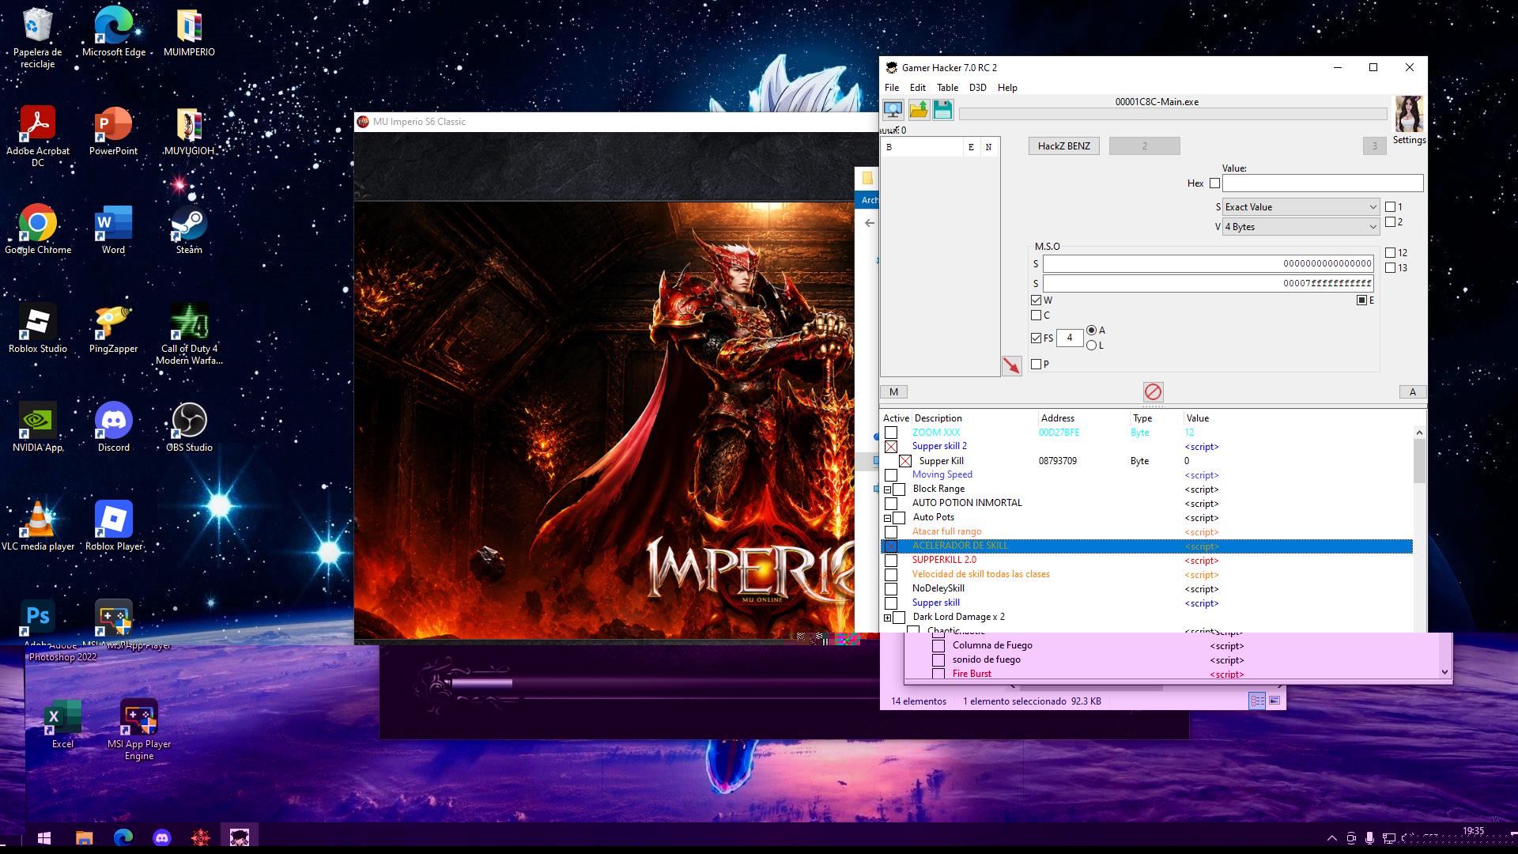Click the Value input field
1518x854 pixels.
(1323, 183)
